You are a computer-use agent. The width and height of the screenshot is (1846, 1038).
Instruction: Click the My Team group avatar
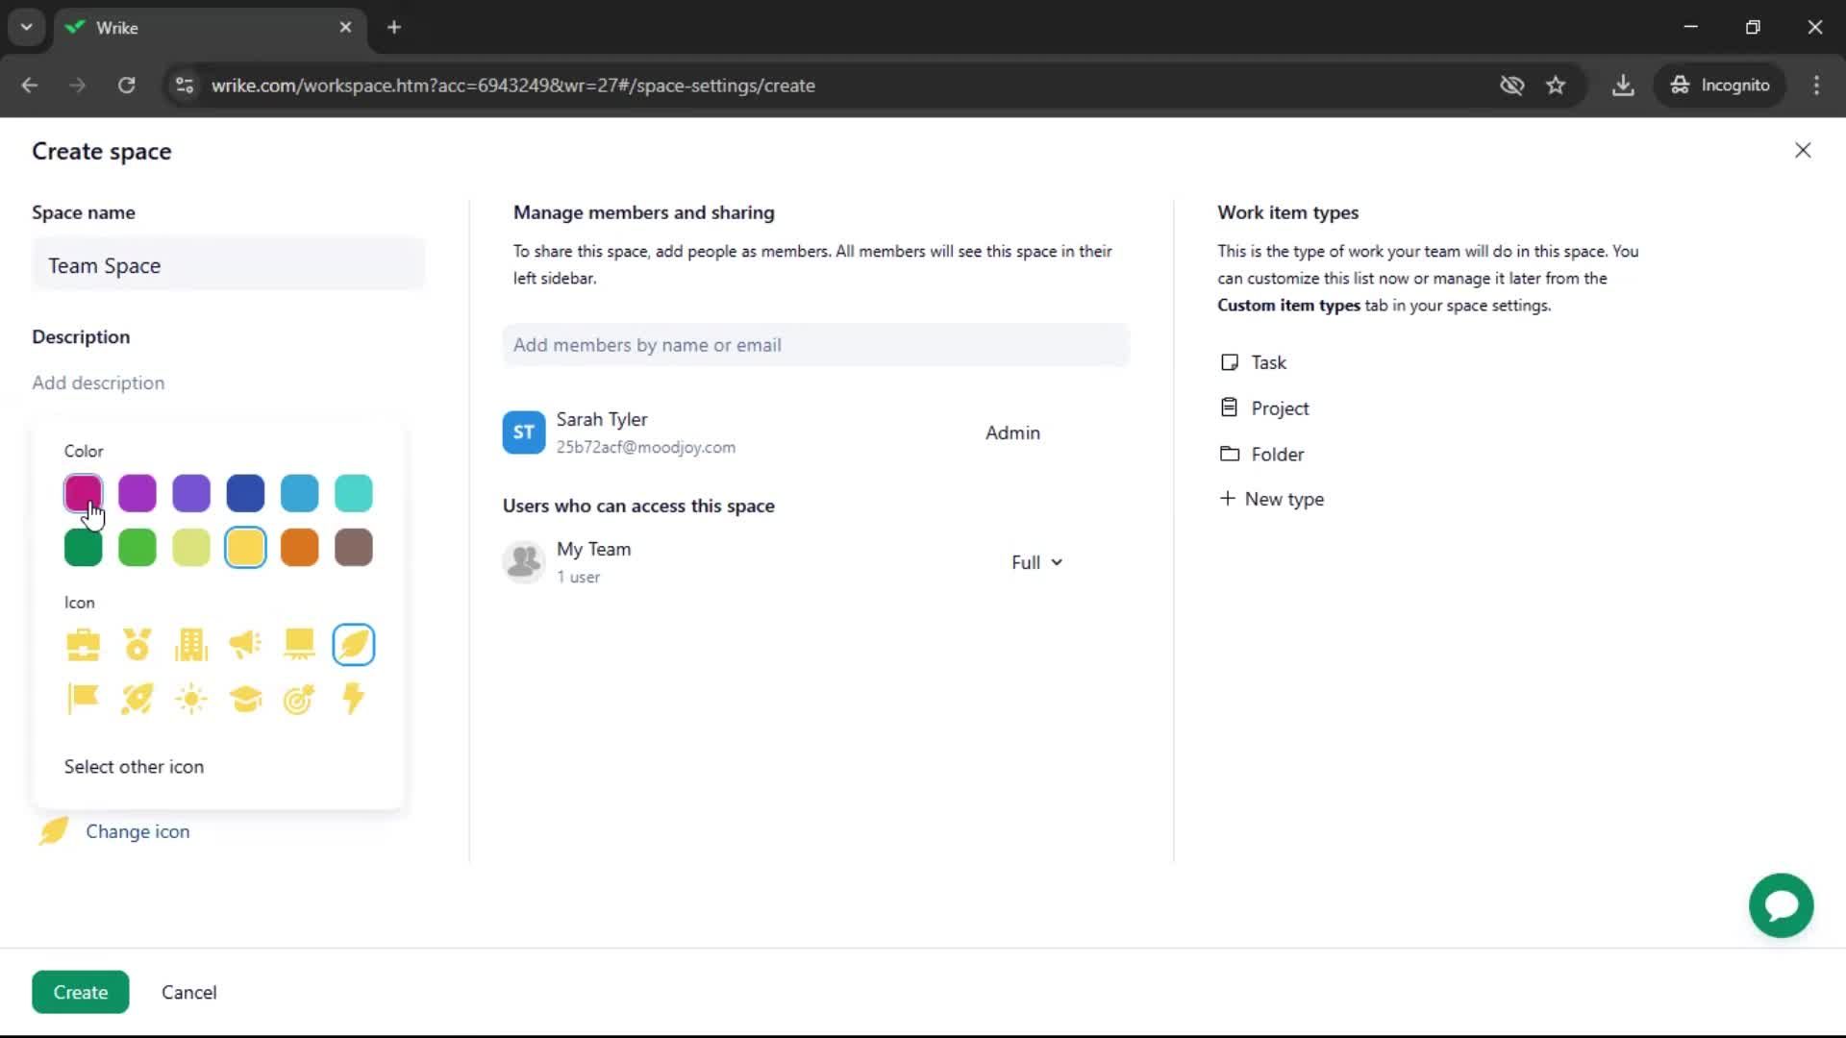(524, 562)
